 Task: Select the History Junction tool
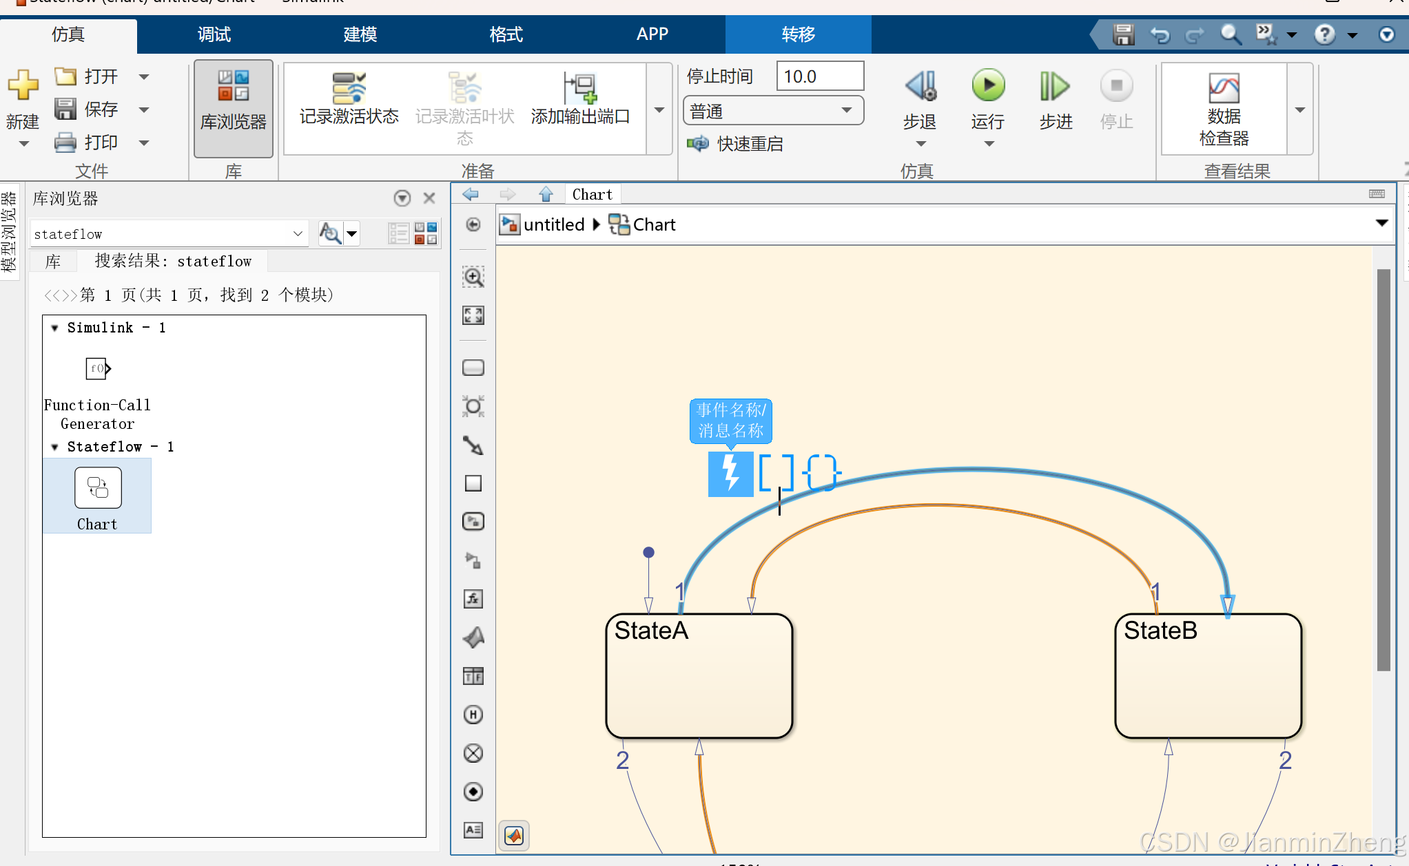pyautogui.click(x=473, y=714)
